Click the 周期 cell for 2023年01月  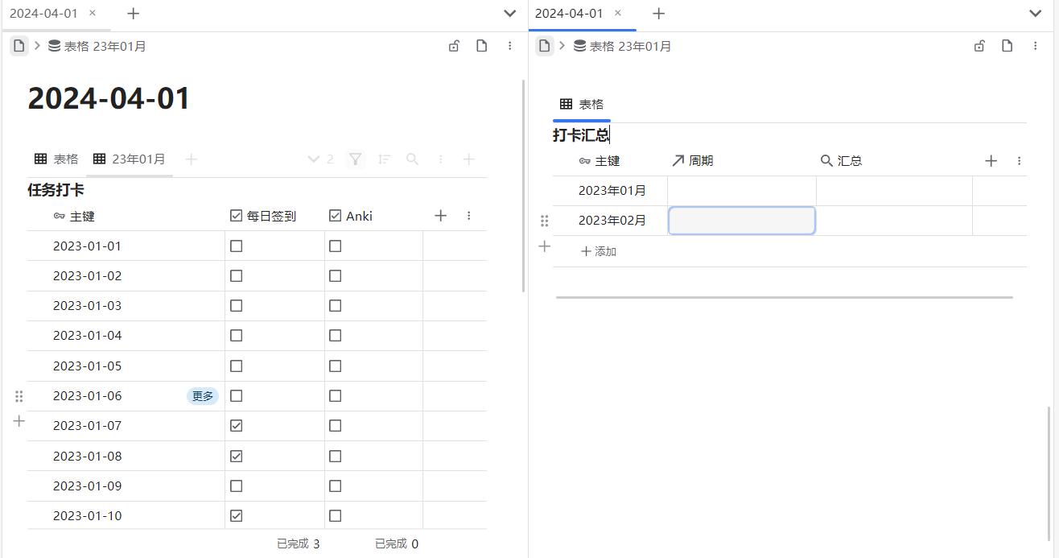pos(741,191)
